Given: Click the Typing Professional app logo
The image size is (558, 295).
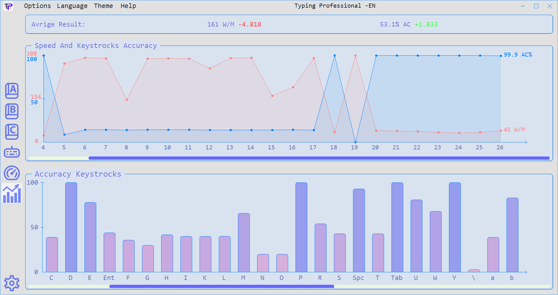Looking at the screenshot, I should (8, 6).
